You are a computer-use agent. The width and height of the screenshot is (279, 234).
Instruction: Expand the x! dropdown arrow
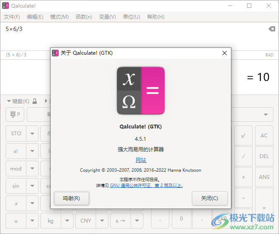pos(32,151)
